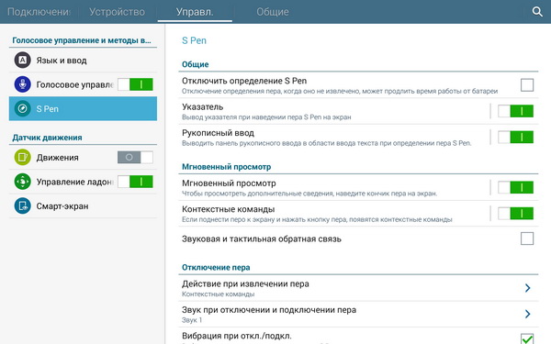
Task: Check Звуковая и тактильная обратная связь
Action: (527, 239)
